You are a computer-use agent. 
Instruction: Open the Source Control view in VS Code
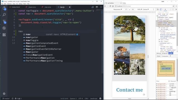click(4, 21)
